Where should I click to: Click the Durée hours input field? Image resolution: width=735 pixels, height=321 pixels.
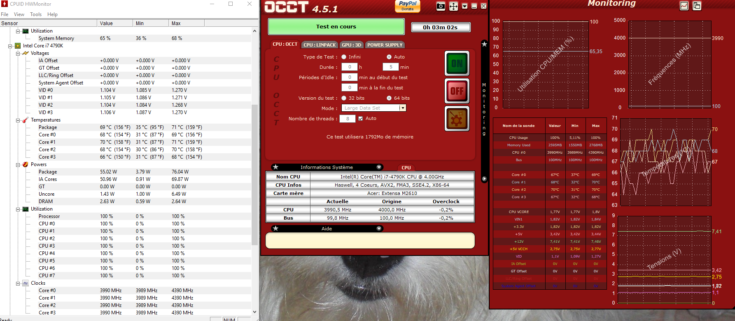[349, 67]
